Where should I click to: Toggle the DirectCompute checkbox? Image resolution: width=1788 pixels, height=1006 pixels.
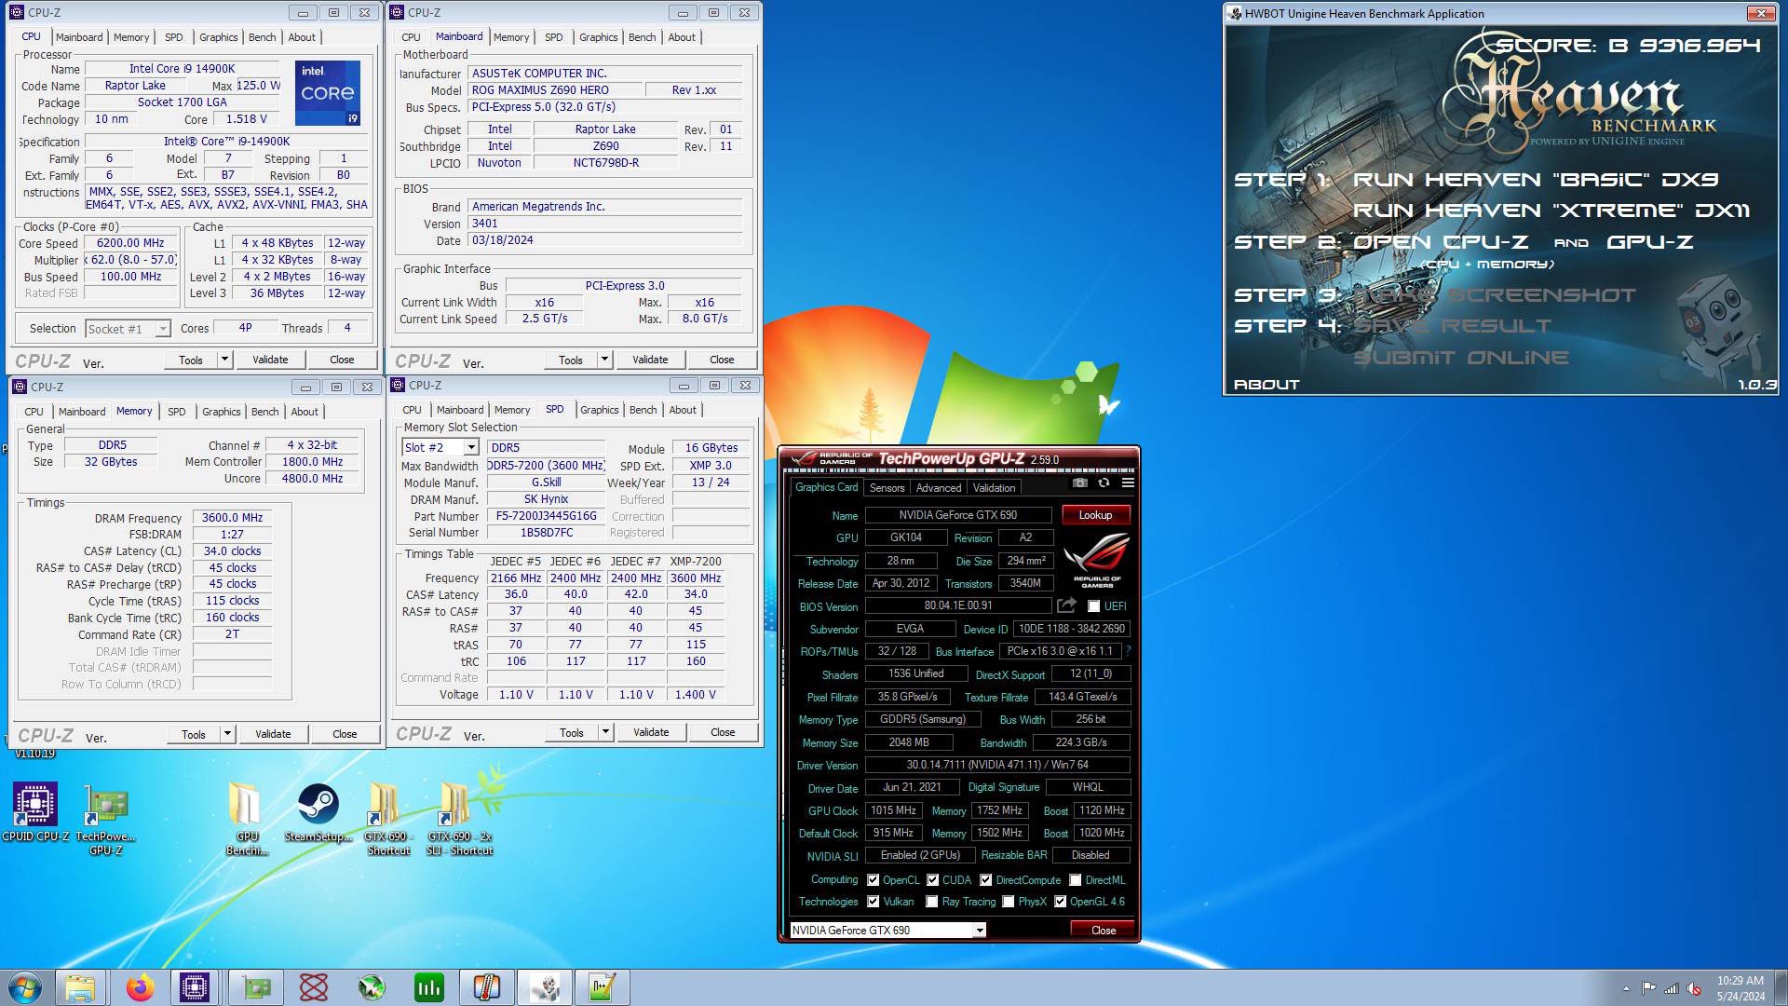985,880
